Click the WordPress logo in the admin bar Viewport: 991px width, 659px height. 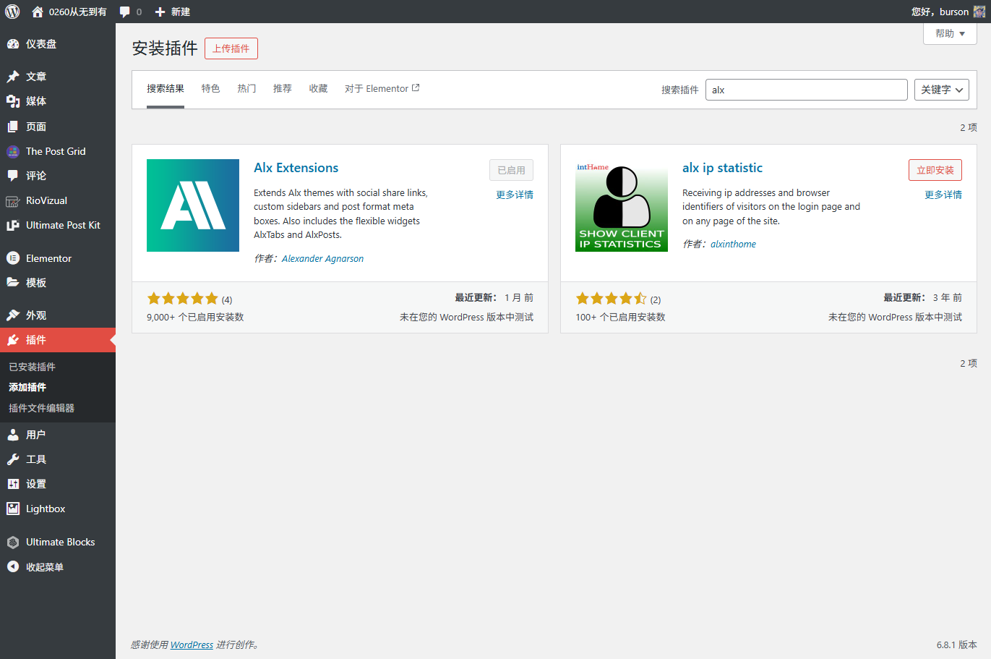pos(12,12)
